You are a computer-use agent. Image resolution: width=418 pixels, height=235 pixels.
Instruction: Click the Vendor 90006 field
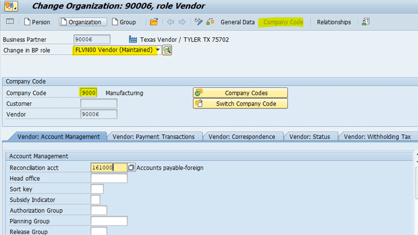(99, 114)
